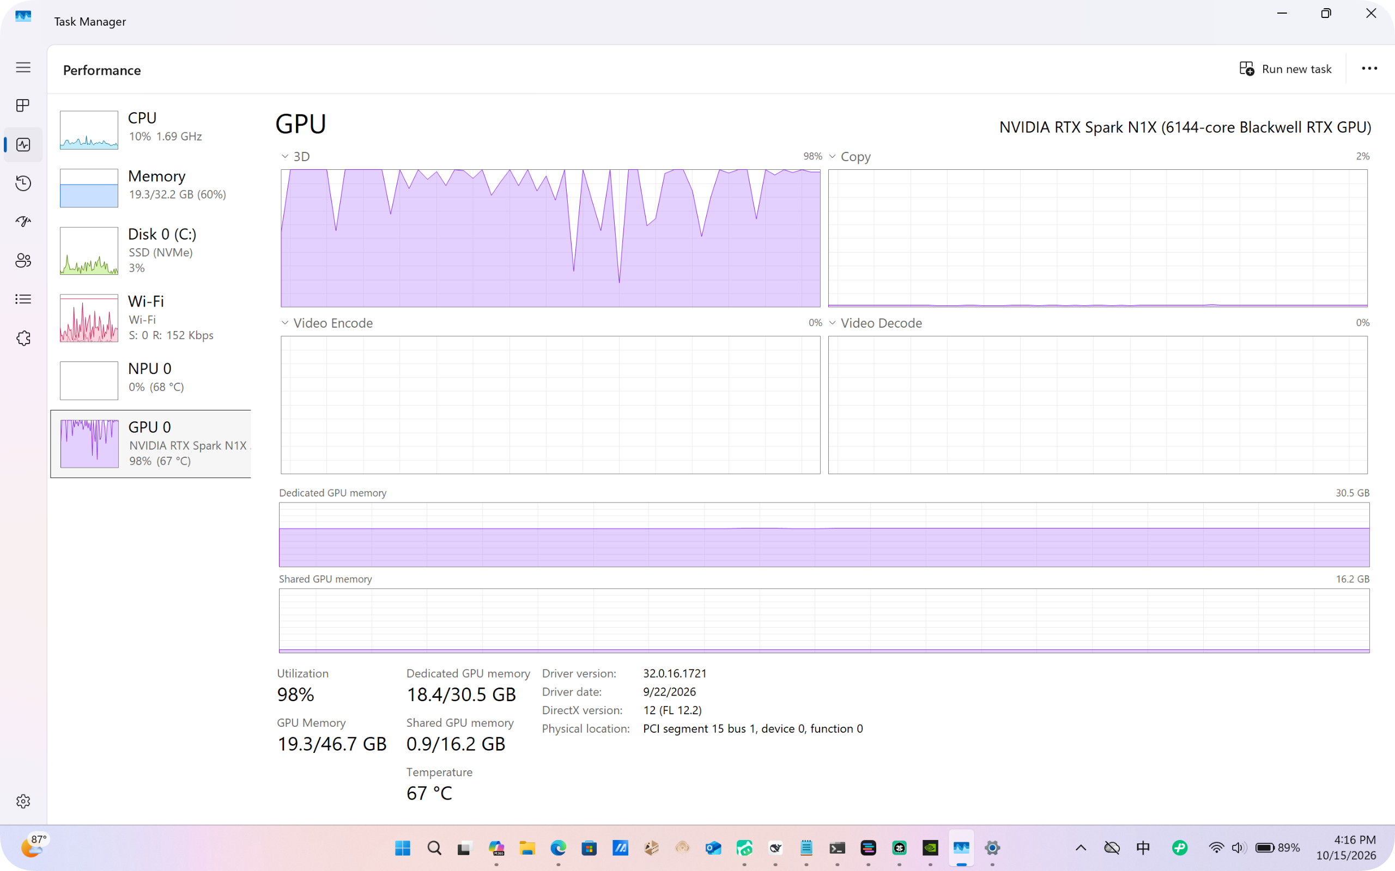Open Task Manager settings gear
The image size is (1395, 871).
tap(23, 801)
